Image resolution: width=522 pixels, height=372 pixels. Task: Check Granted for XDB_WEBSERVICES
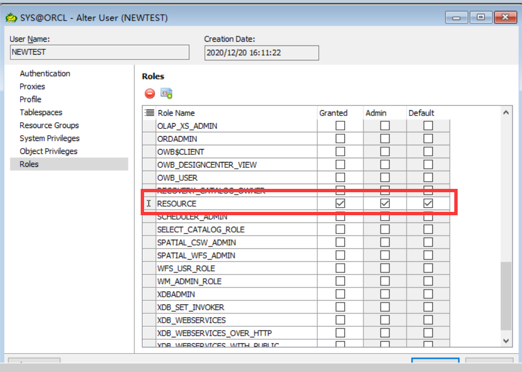coord(340,320)
